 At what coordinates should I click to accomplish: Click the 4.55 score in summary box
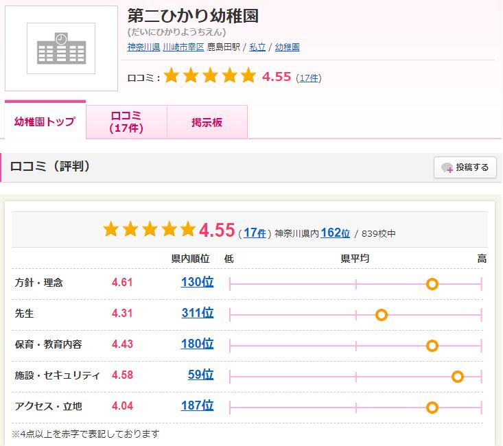pyautogui.click(x=217, y=230)
